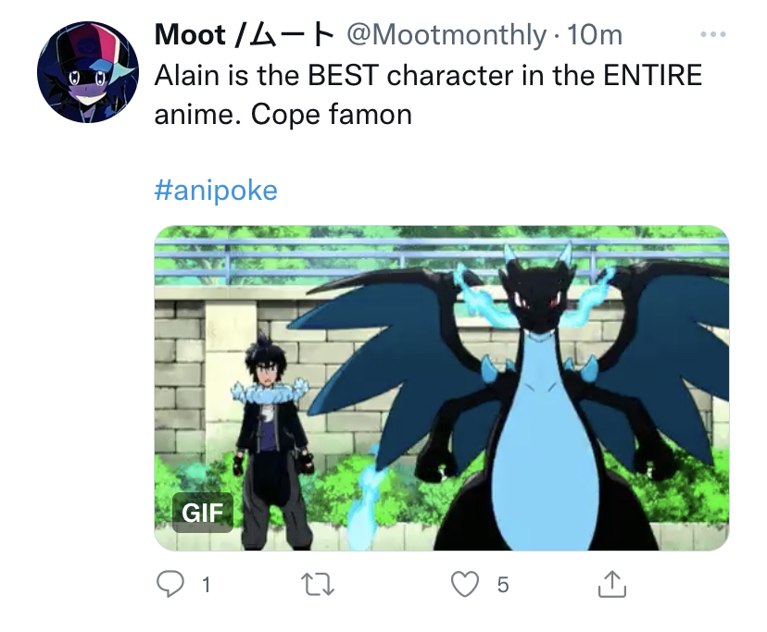The image size is (767, 632).
Task: Click the reply speech bubble icon
Action: click(x=170, y=585)
